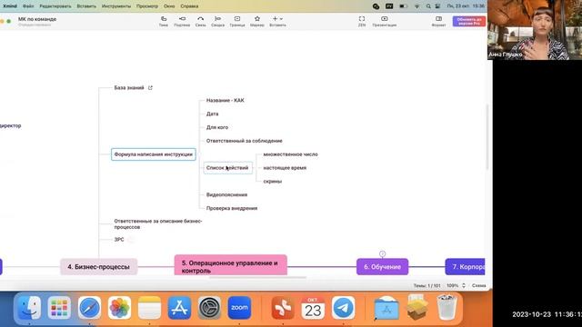Open the Справка menu
The height and width of the screenshot is (327, 582).
point(189,6)
